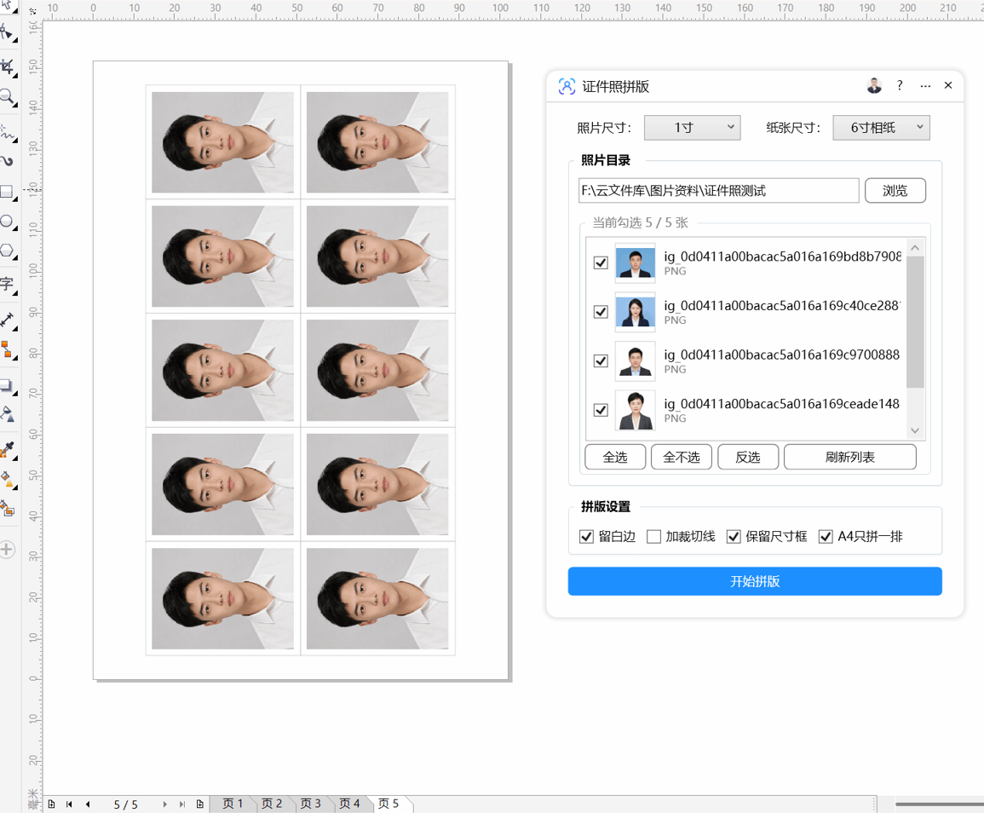
Task: Uncheck the first photo ending bd8b7908
Action: 601,262
